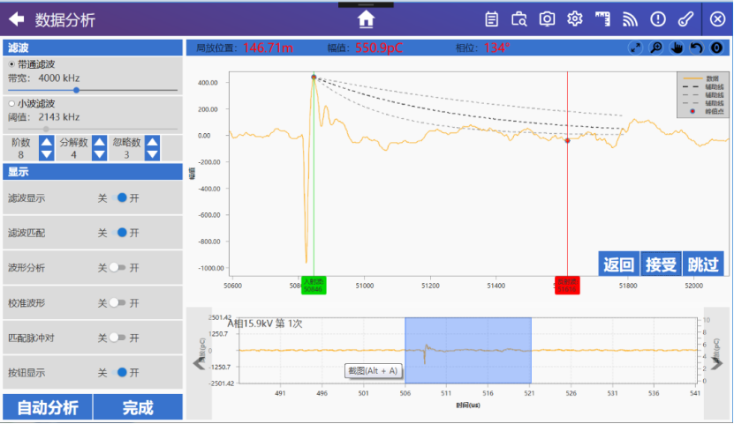The height and width of the screenshot is (424, 734).
Task: Enable 匹配脉冲对 switch
Action: pos(118,338)
